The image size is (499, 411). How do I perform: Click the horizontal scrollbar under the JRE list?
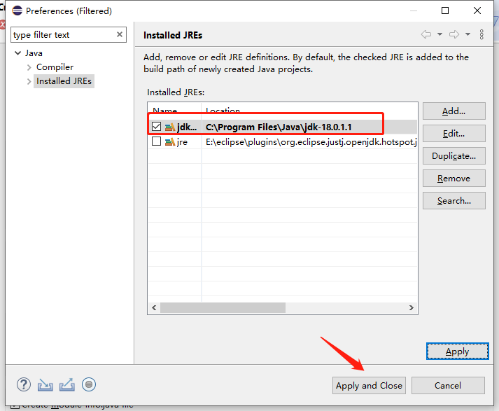click(x=223, y=307)
